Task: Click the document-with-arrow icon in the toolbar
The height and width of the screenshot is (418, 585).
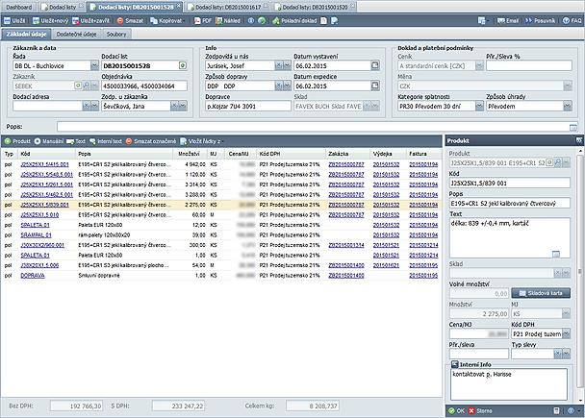Action: pos(334,21)
